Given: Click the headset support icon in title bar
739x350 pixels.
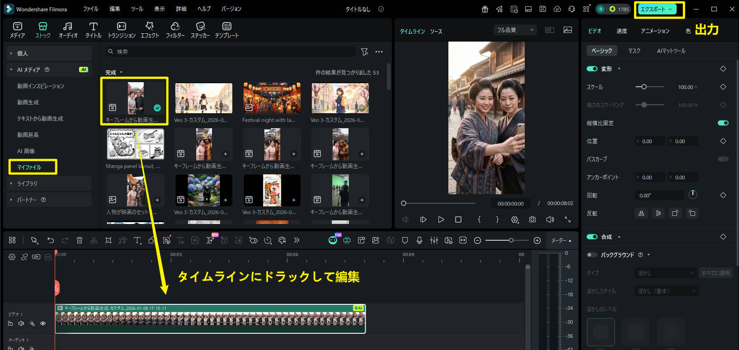Looking at the screenshot, I should [x=572, y=9].
